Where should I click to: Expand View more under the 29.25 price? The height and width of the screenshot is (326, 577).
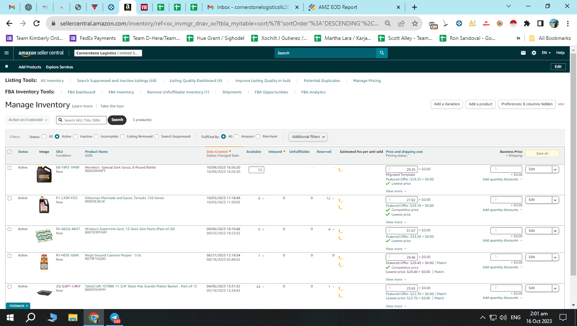click(x=396, y=191)
